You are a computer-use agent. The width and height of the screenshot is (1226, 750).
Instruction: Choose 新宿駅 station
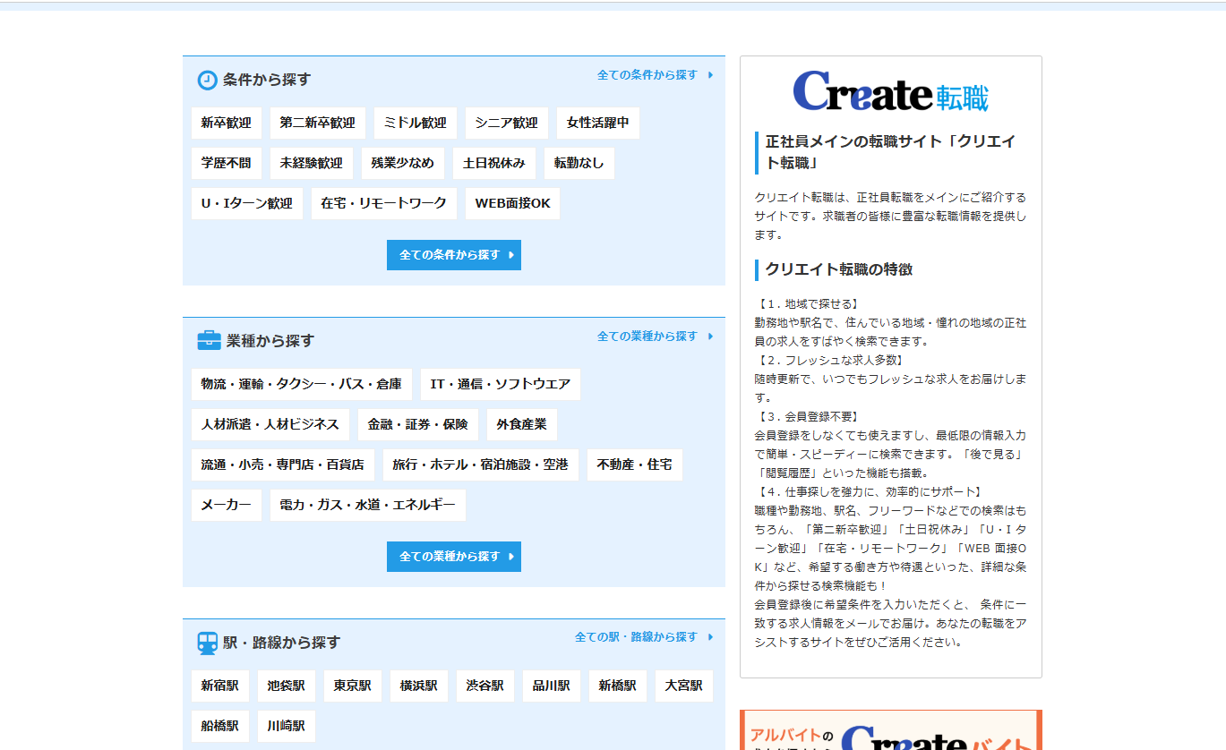[x=220, y=686]
